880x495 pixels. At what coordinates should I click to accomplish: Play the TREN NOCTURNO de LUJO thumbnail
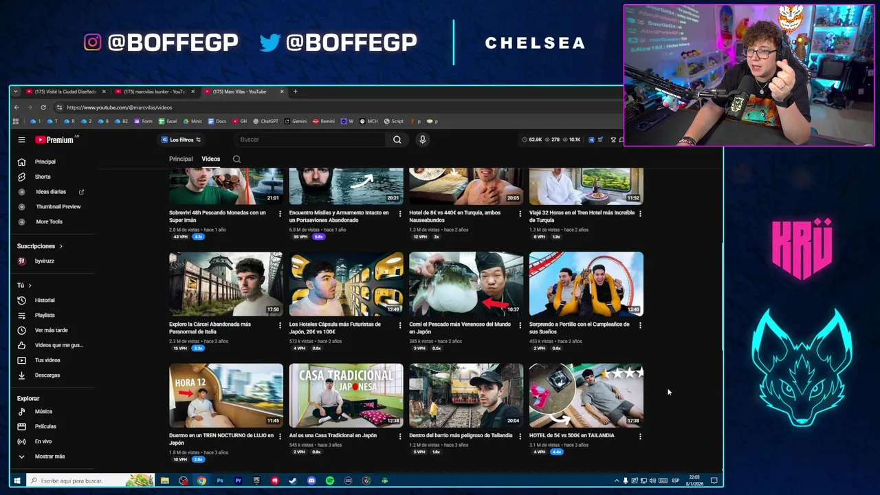[226, 395]
